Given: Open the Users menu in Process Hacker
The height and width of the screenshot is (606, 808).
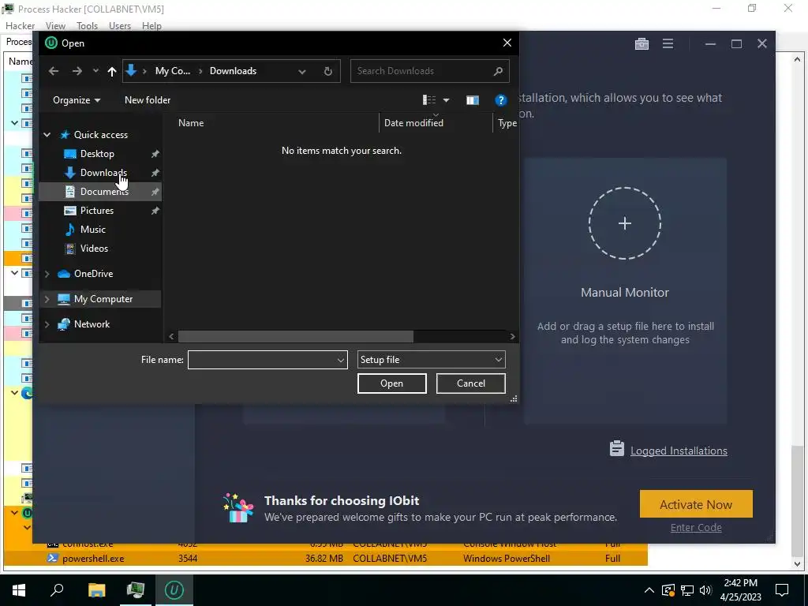Looking at the screenshot, I should click(x=120, y=26).
